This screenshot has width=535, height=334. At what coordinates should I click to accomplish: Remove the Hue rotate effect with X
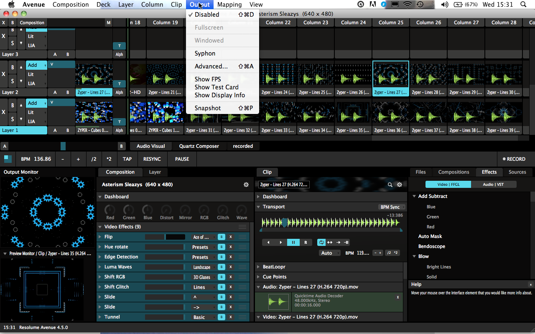click(x=230, y=247)
